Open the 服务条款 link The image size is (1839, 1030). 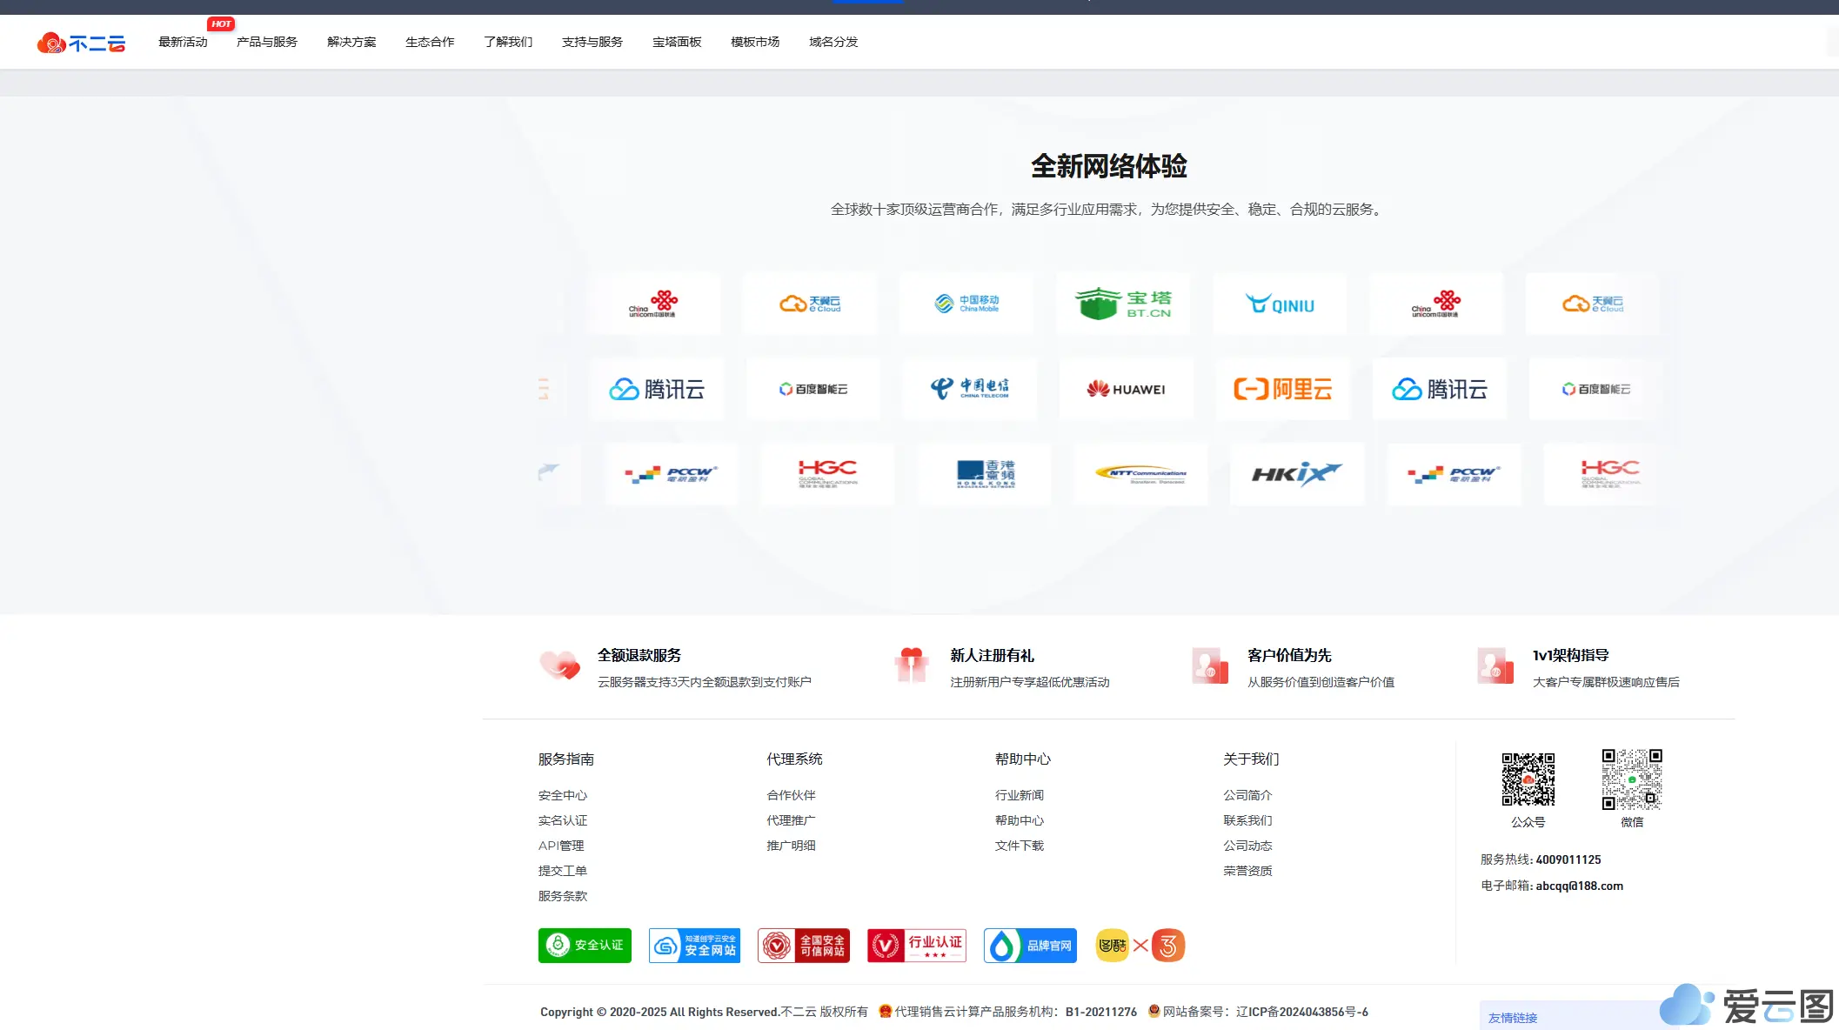563,896
